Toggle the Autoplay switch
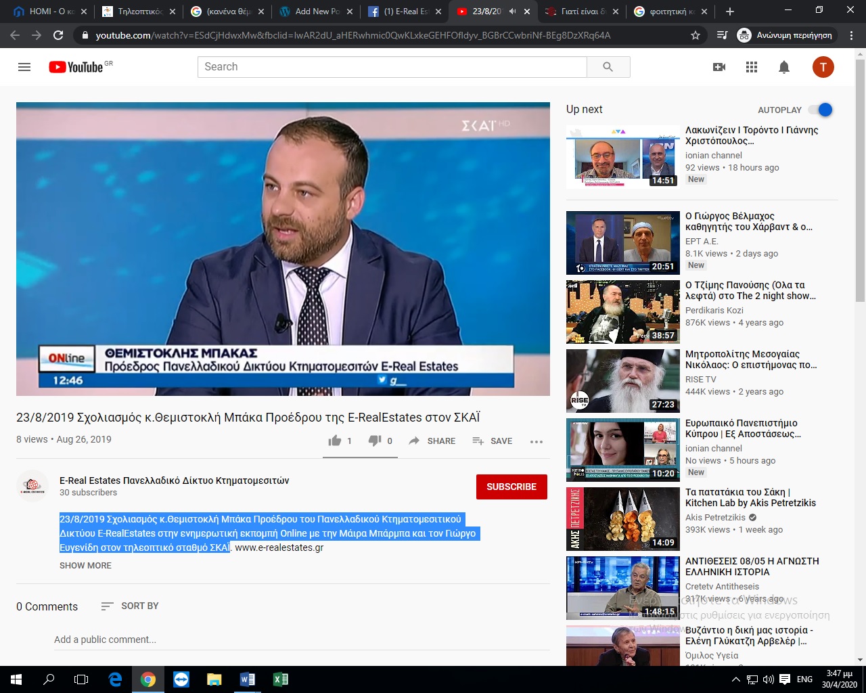866x693 pixels. [x=821, y=110]
